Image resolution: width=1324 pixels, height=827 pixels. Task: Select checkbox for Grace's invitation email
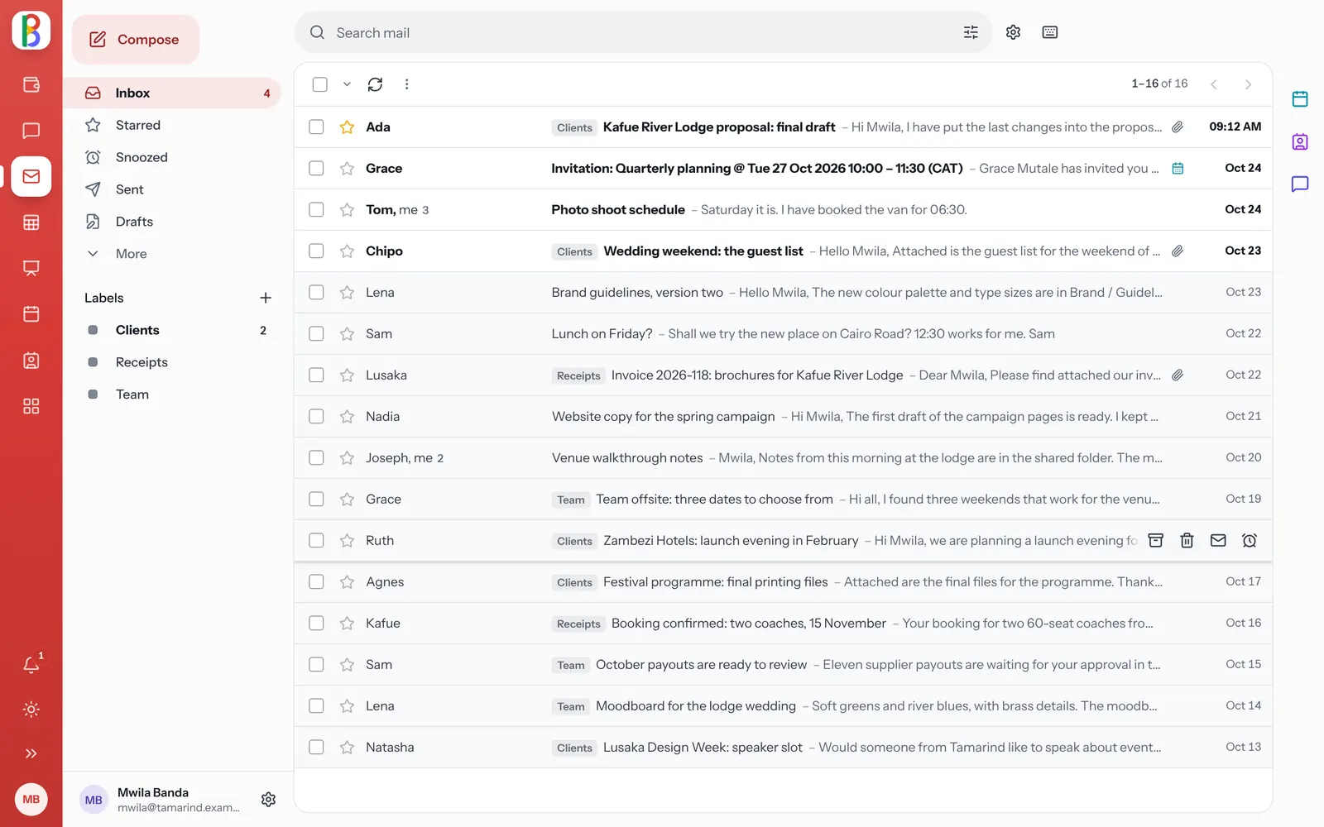[x=316, y=168]
